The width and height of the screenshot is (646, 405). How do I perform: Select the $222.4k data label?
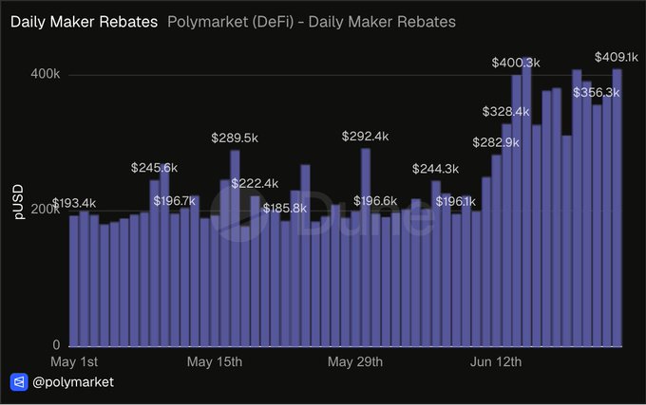click(x=255, y=183)
